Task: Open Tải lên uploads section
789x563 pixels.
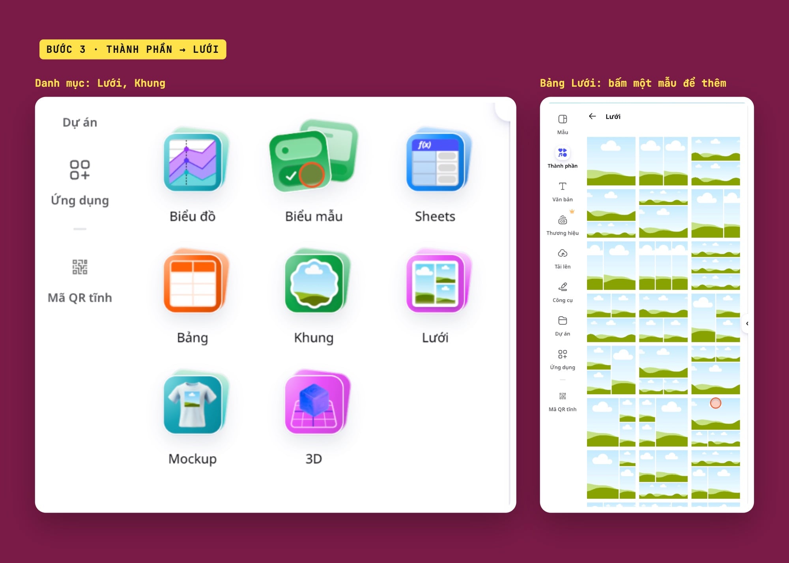Action: [x=563, y=259]
